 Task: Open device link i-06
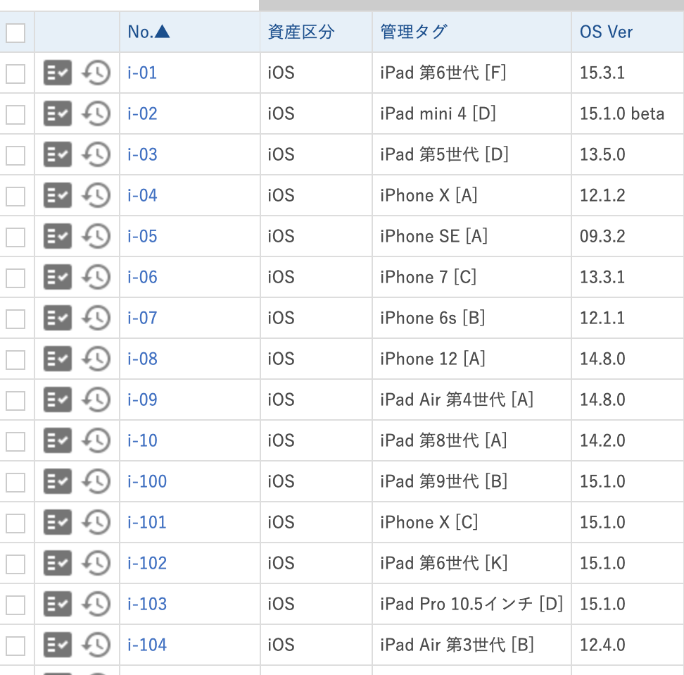[x=141, y=277]
